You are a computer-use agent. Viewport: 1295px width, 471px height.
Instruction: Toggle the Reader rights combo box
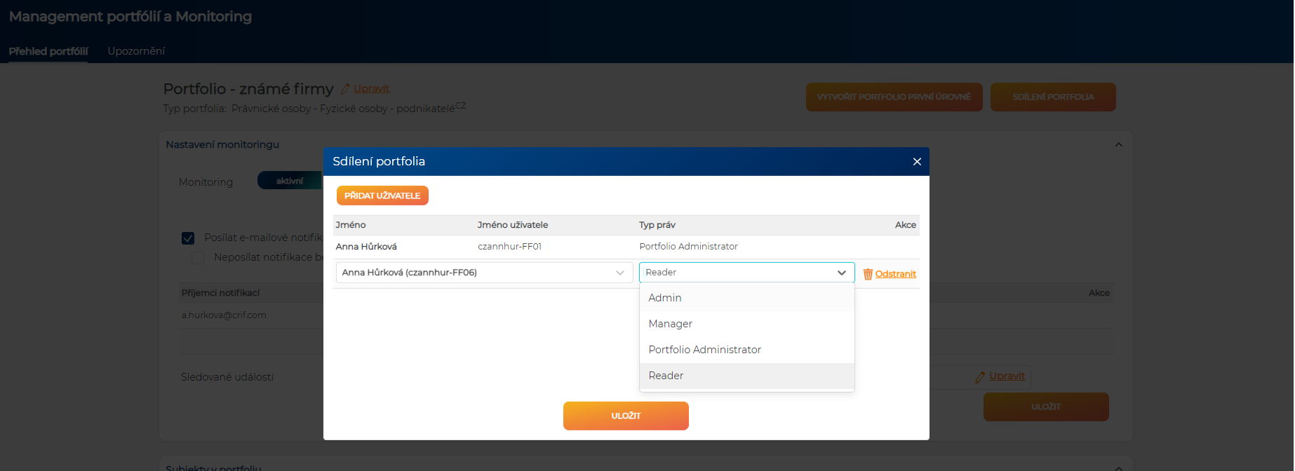pos(746,273)
